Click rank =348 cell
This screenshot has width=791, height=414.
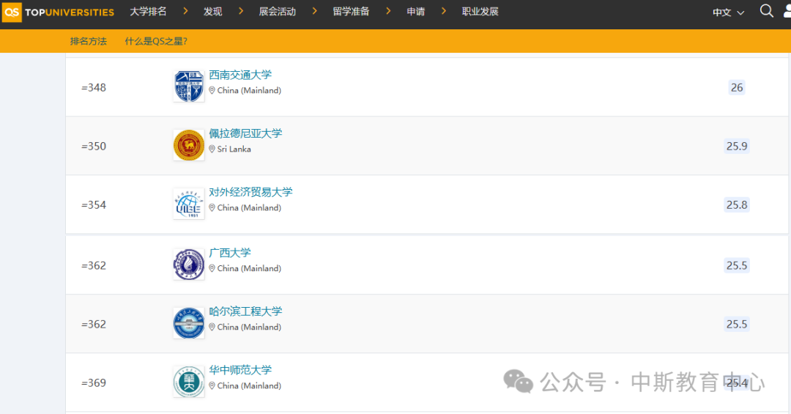coord(94,87)
